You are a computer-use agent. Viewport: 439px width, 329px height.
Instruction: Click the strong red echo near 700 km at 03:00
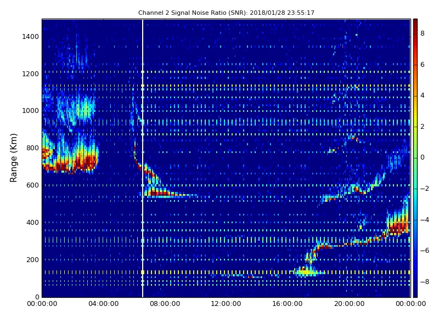(x=89, y=162)
